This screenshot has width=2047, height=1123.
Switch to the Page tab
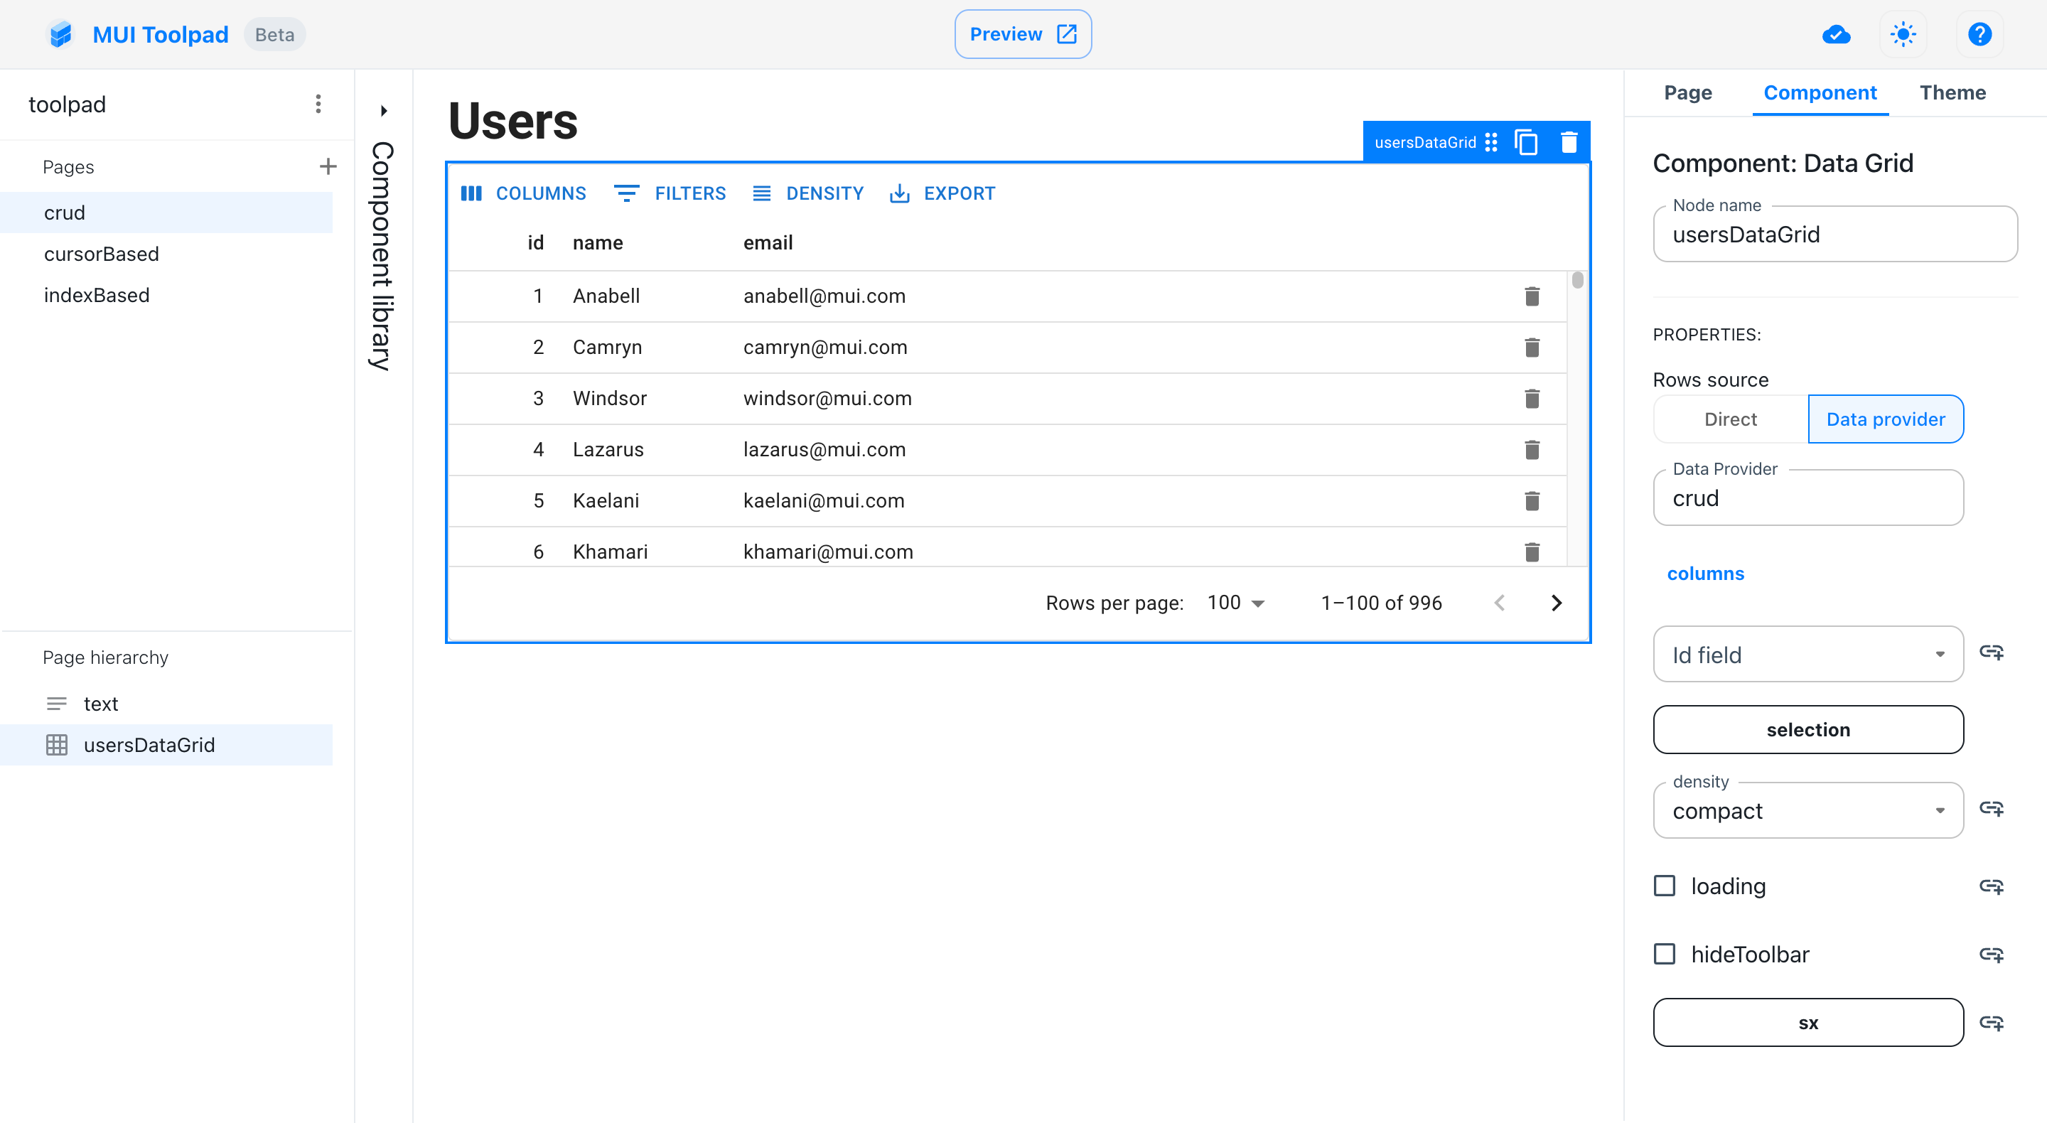[1688, 93]
